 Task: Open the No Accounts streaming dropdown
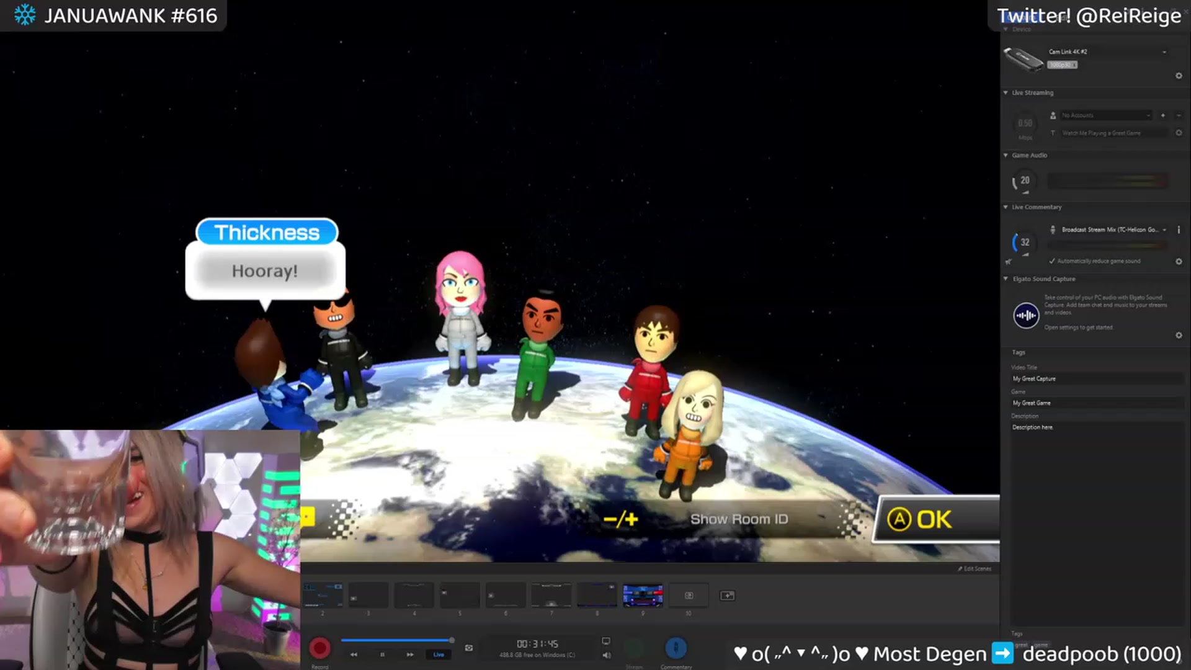pos(1106,115)
